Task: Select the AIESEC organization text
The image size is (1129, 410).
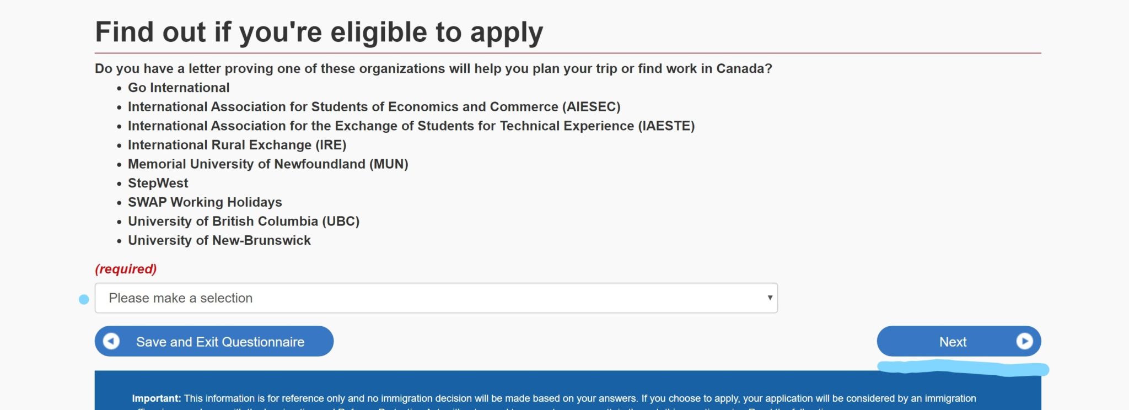Action: click(374, 107)
